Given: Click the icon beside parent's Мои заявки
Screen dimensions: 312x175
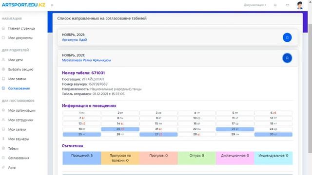Looking at the screenshot, I should click(x=3, y=79).
